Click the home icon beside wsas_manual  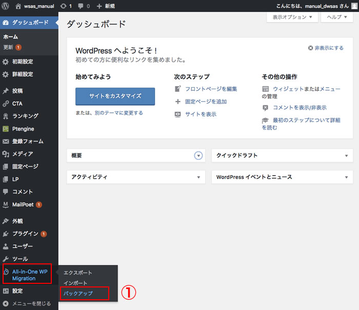pos(19,6)
